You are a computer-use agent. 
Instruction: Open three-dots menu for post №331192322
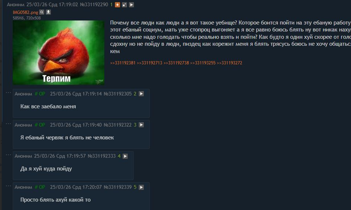(x=8, y=123)
